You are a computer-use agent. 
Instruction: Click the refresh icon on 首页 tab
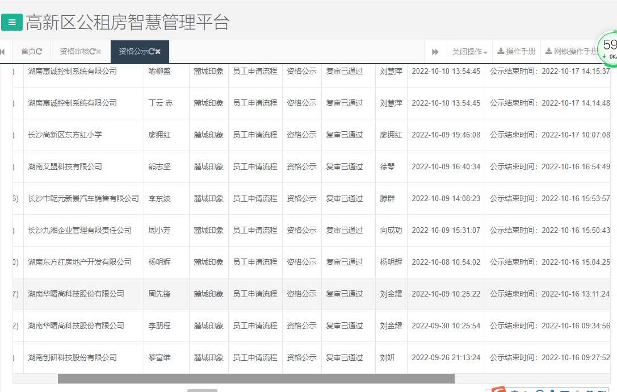tap(39, 51)
